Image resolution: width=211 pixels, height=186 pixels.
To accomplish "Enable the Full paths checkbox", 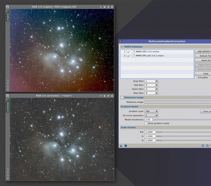I will point(196,77).
